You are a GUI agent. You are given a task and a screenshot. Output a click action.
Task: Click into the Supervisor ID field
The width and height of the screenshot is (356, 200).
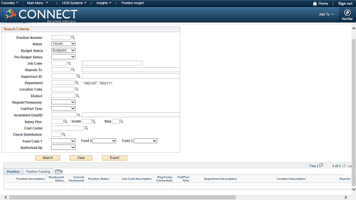click(x=64, y=76)
